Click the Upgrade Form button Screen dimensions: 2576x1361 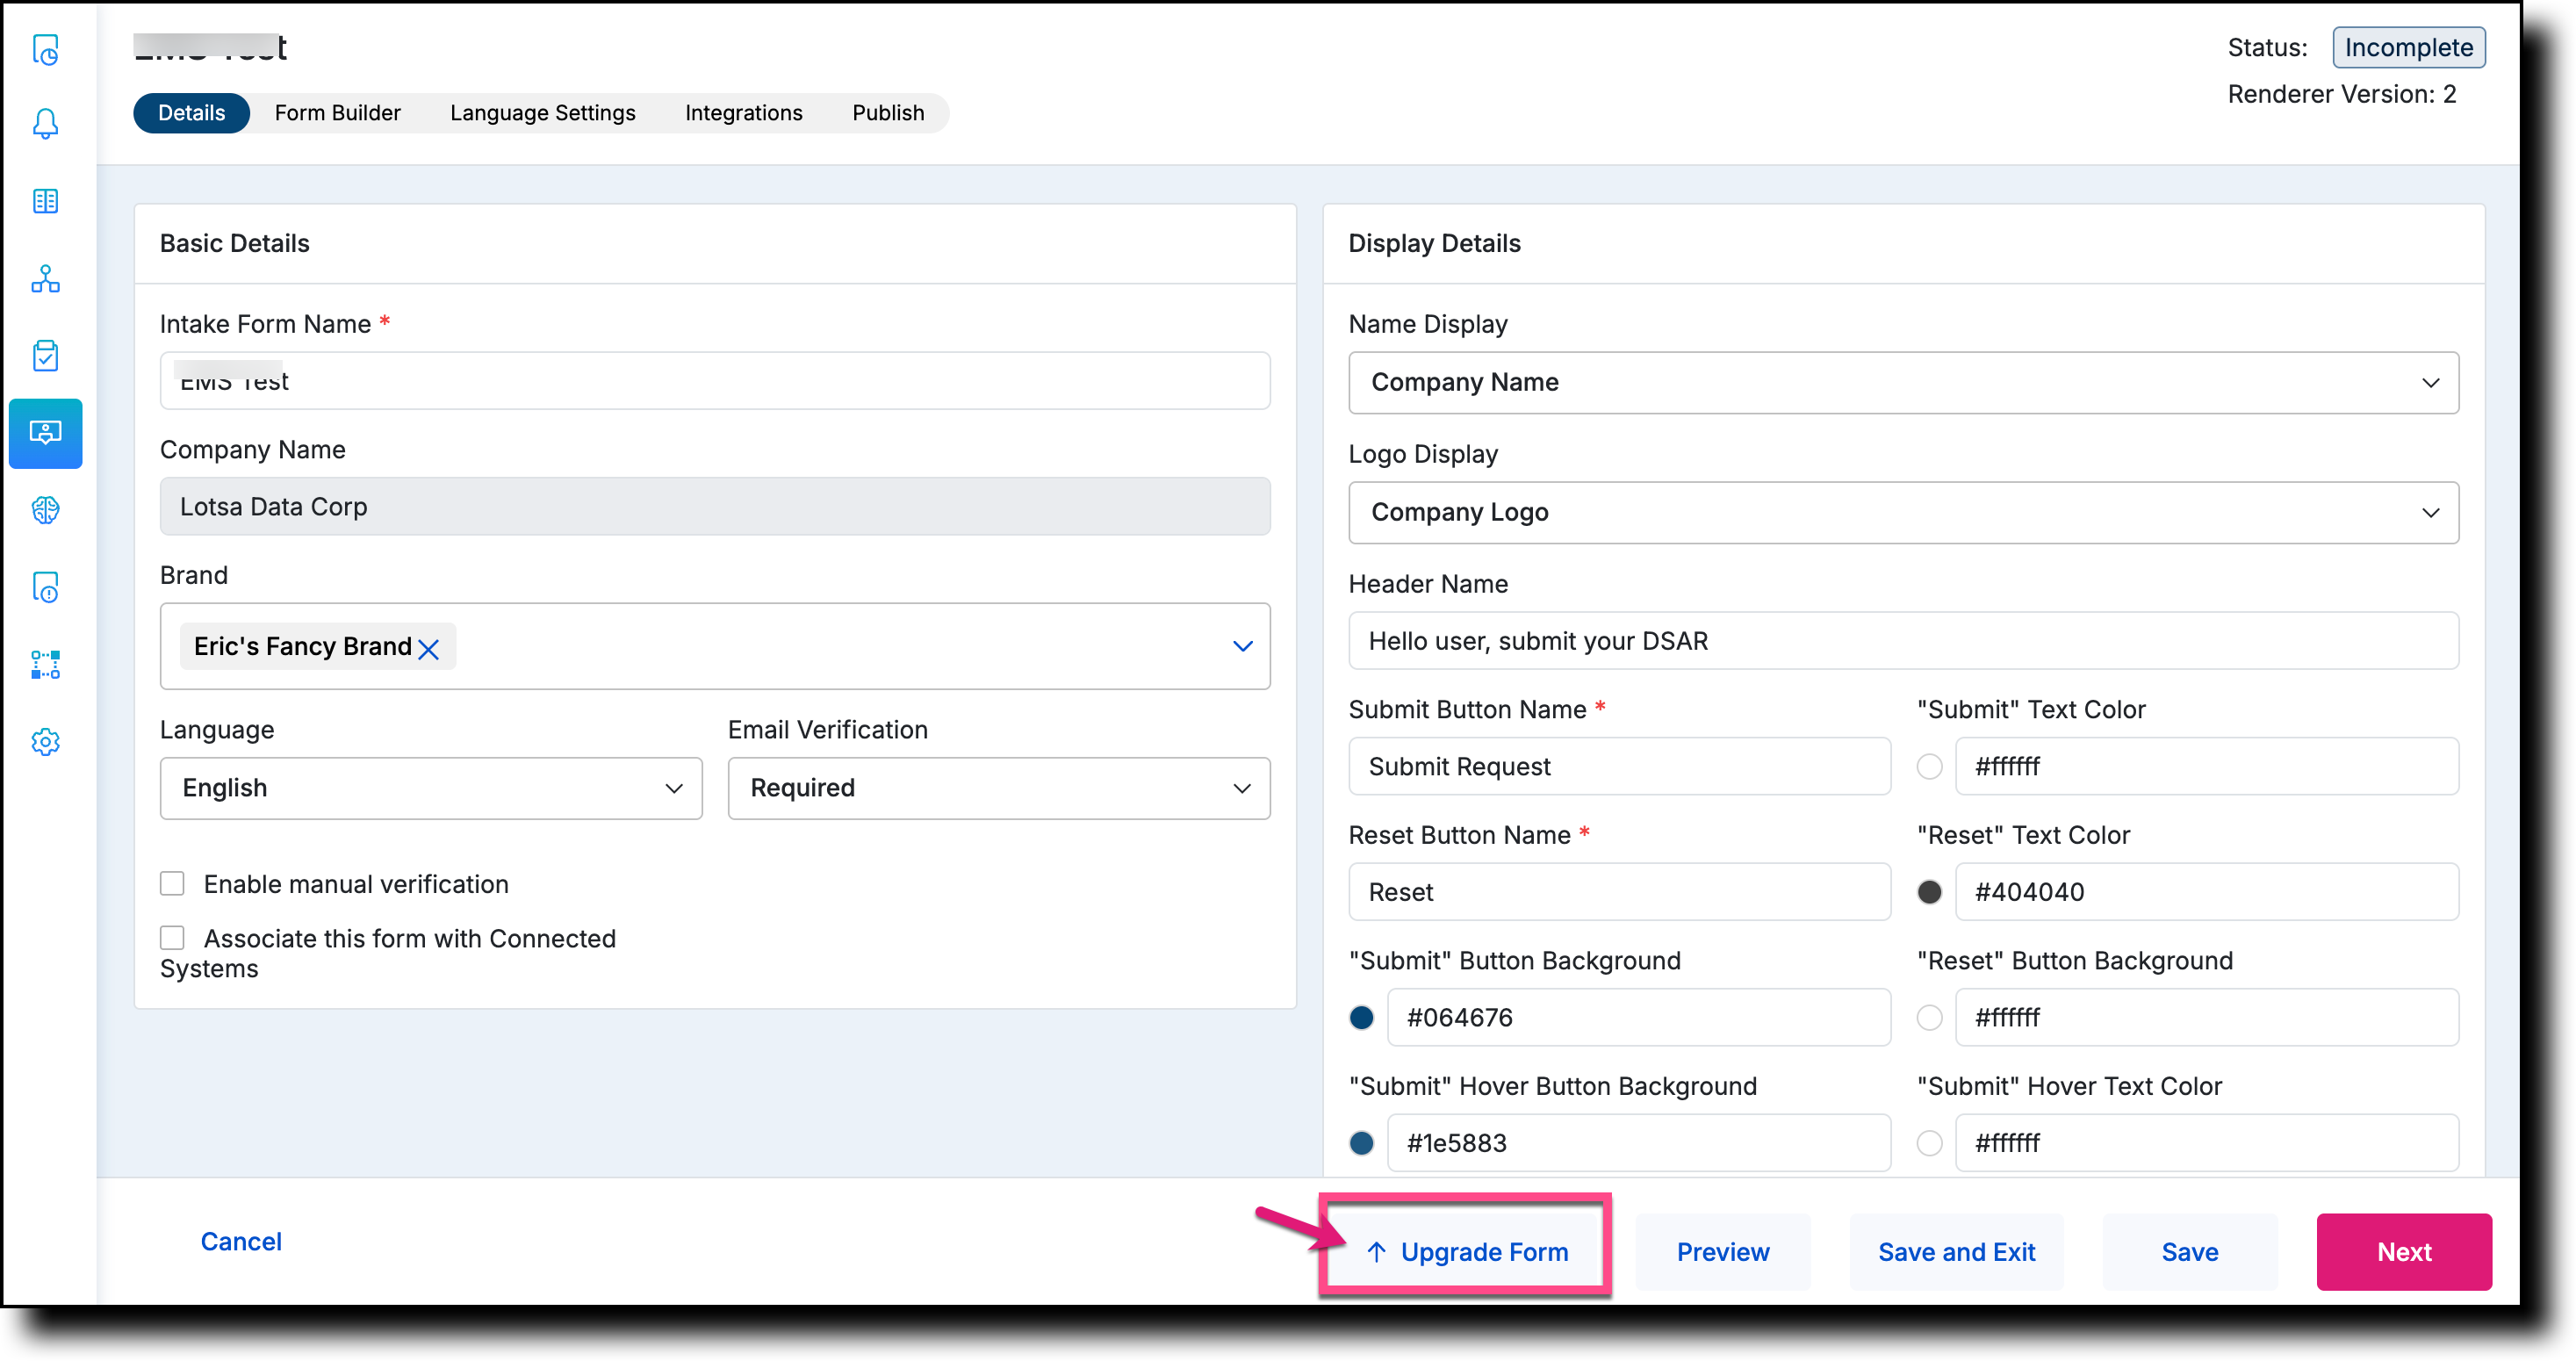[1465, 1252]
